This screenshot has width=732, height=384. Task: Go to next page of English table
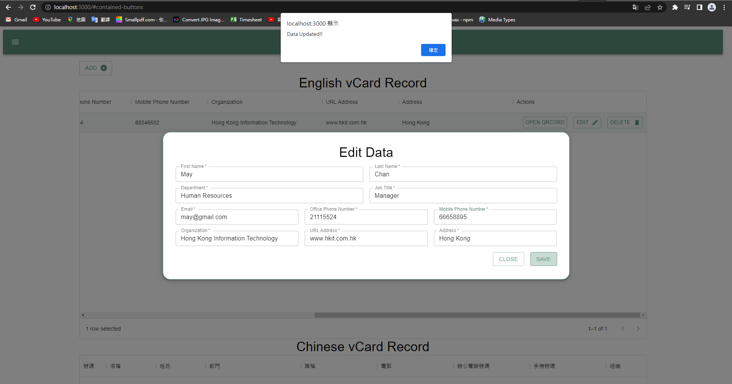(638, 329)
